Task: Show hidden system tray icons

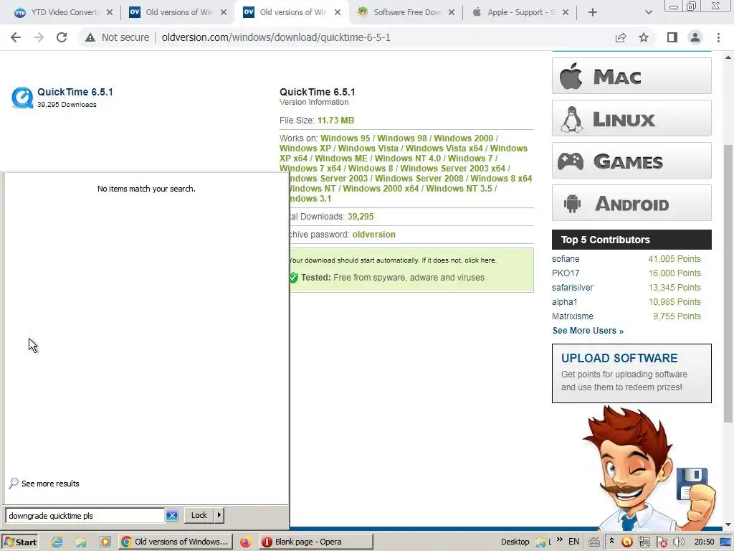Action: (611, 542)
